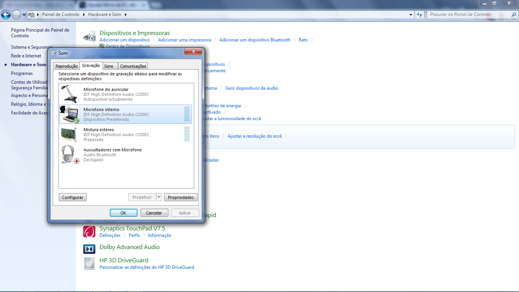Open the Synaptics TouchPad icon
Viewport: 519px width, 292px height.
click(x=89, y=232)
